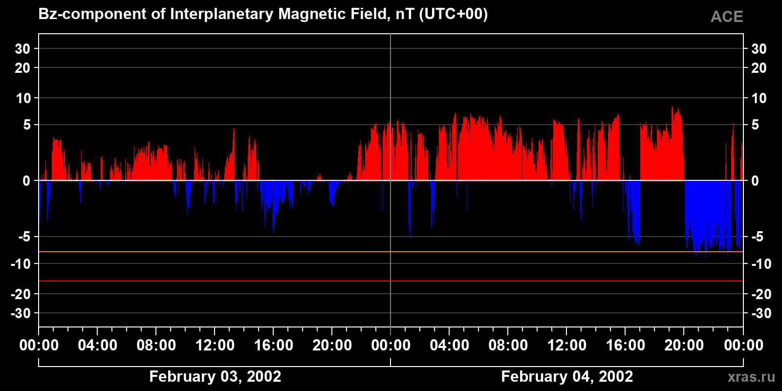Click the 08:00 tick label under February 03
Image resolution: width=782 pixels, height=391 pixels.
point(156,346)
